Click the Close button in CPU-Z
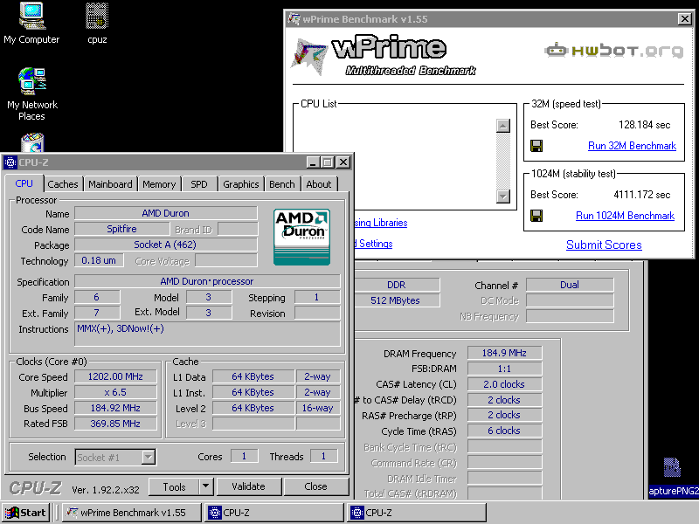The height and width of the screenshot is (524, 699). [315, 486]
